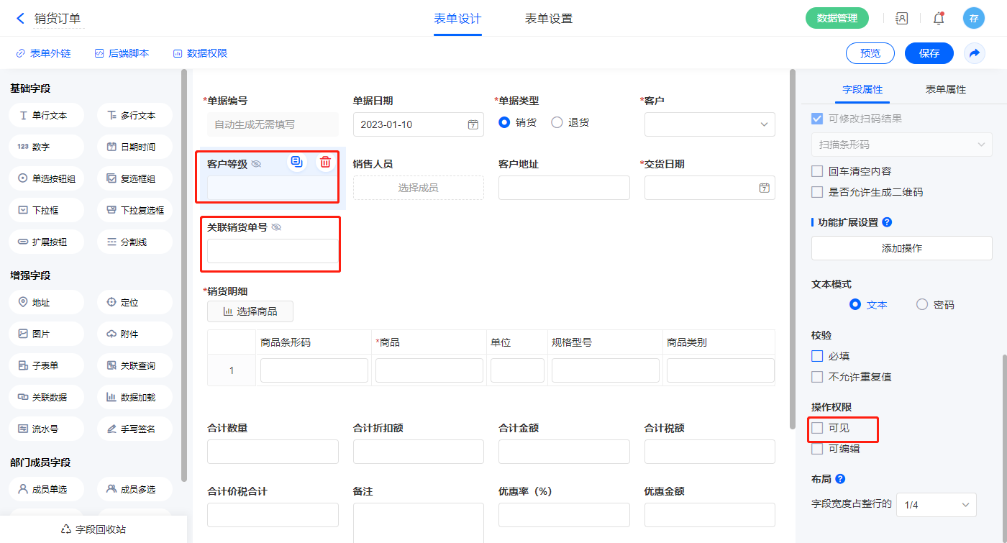Enable the 可见 checkbox
This screenshot has width=1007, height=543.
[817, 428]
